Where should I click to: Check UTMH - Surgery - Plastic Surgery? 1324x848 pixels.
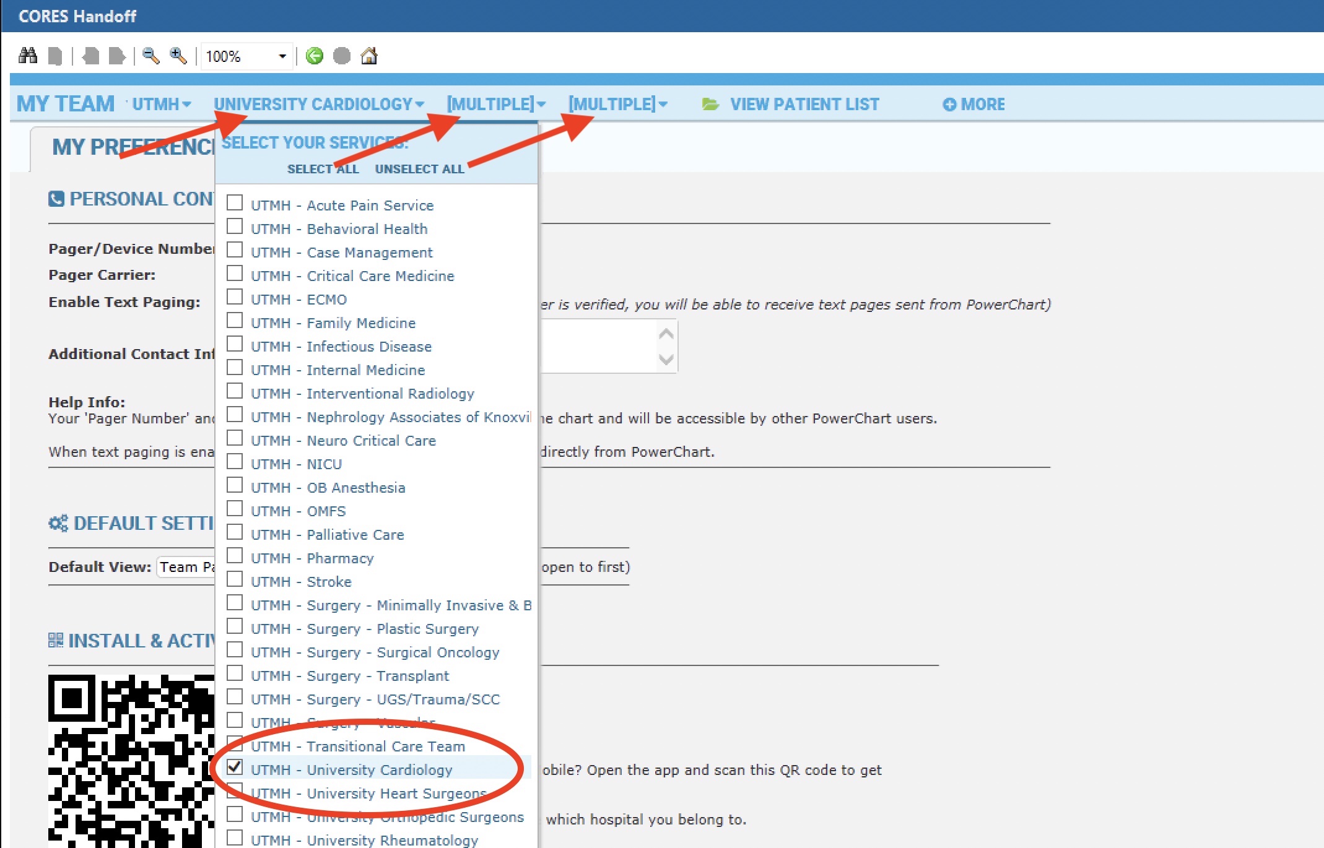(x=235, y=626)
